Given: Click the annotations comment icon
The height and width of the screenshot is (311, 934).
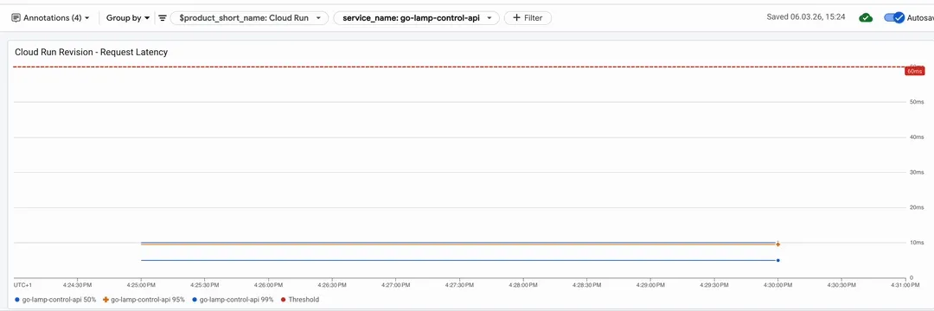Looking at the screenshot, I should [16, 18].
